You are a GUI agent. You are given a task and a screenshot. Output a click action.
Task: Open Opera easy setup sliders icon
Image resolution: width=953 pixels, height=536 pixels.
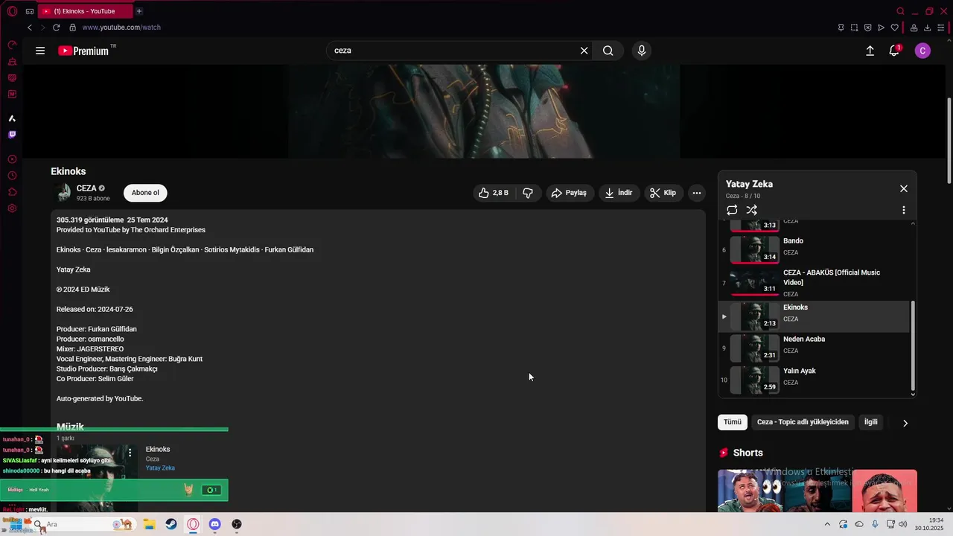coord(941,28)
